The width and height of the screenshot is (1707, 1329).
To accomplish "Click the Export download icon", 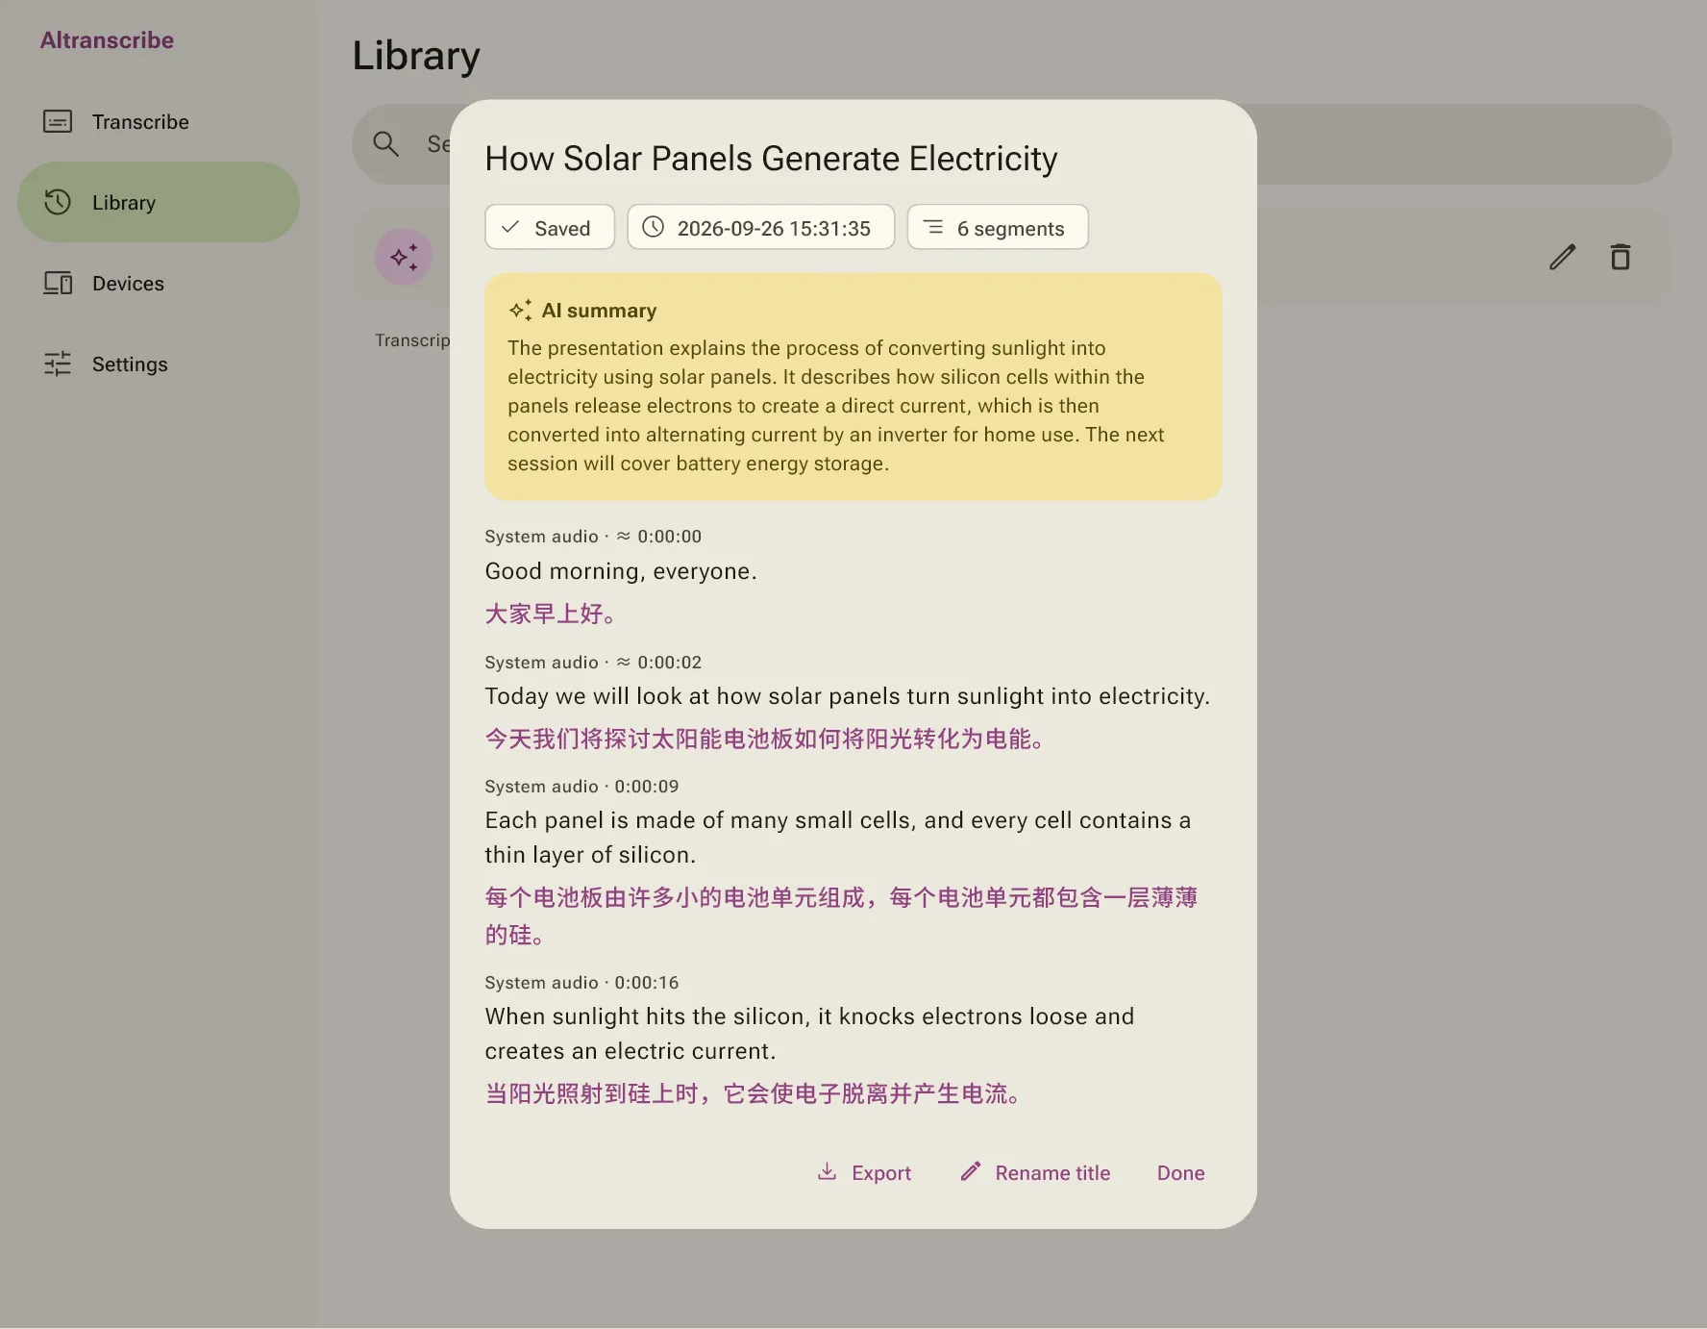I will pyautogui.click(x=827, y=1171).
